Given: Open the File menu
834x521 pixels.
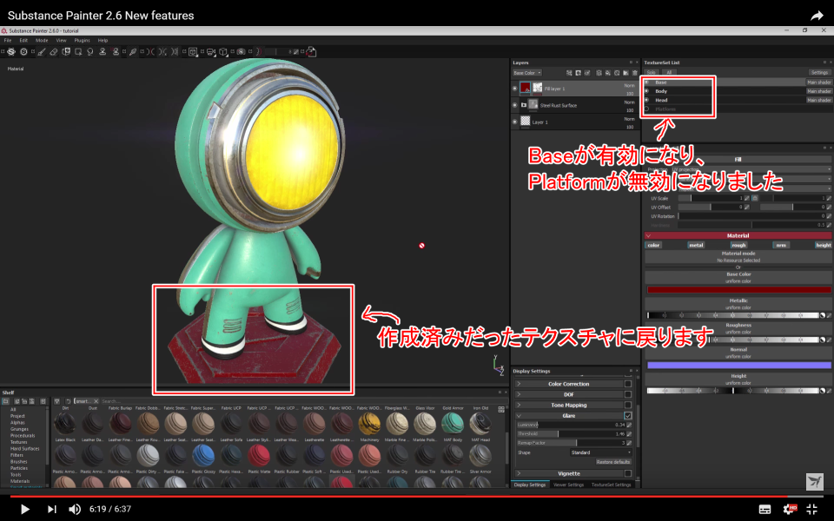Looking at the screenshot, I should point(8,41).
